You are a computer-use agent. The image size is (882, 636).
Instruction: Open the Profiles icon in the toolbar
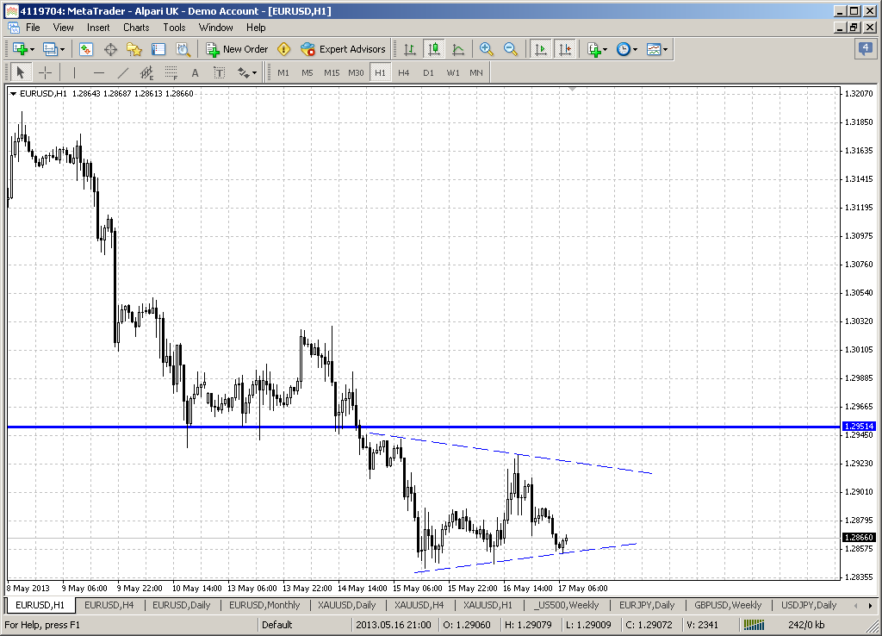click(x=51, y=49)
